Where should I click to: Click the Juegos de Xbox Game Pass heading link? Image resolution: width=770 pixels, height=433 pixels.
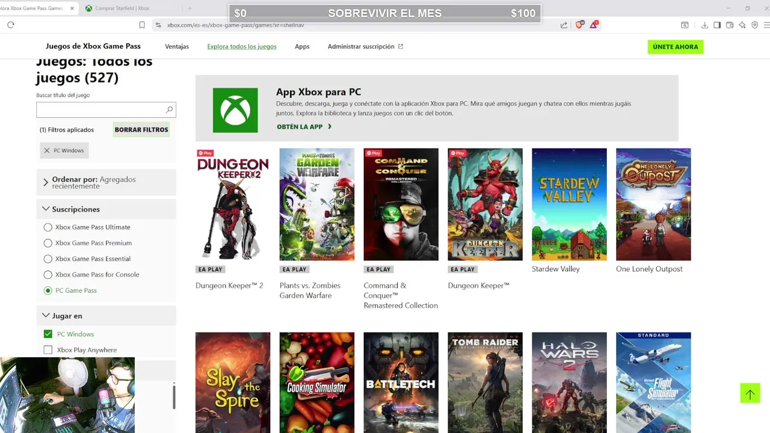tap(93, 46)
